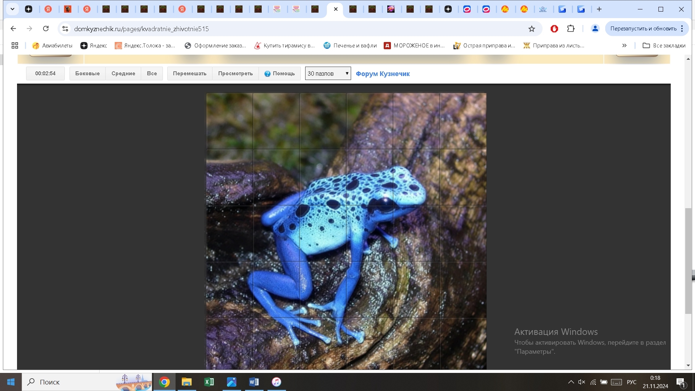695x391 pixels.
Task: Switch to the first browser tab
Action: coord(29,9)
